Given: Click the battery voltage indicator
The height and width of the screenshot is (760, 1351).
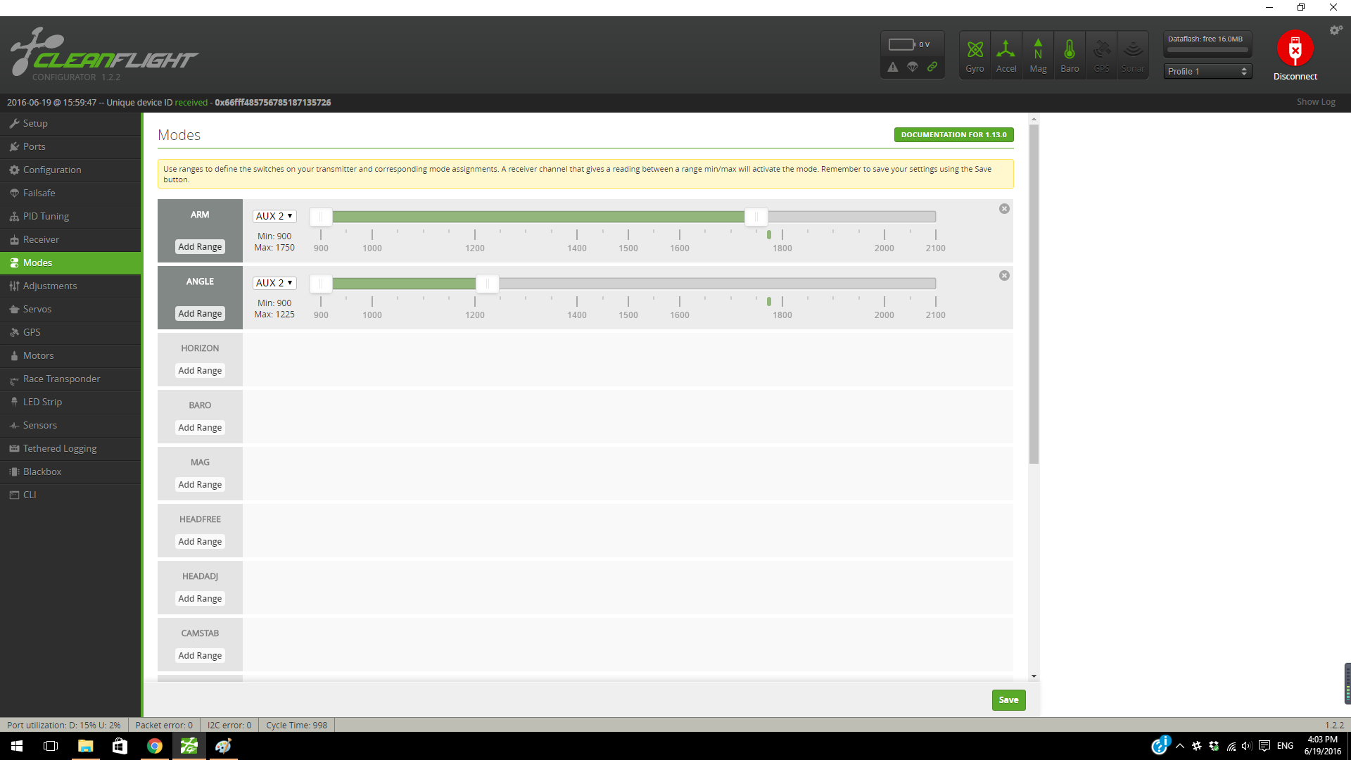Looking at the screenshot, I should (909, 44).
